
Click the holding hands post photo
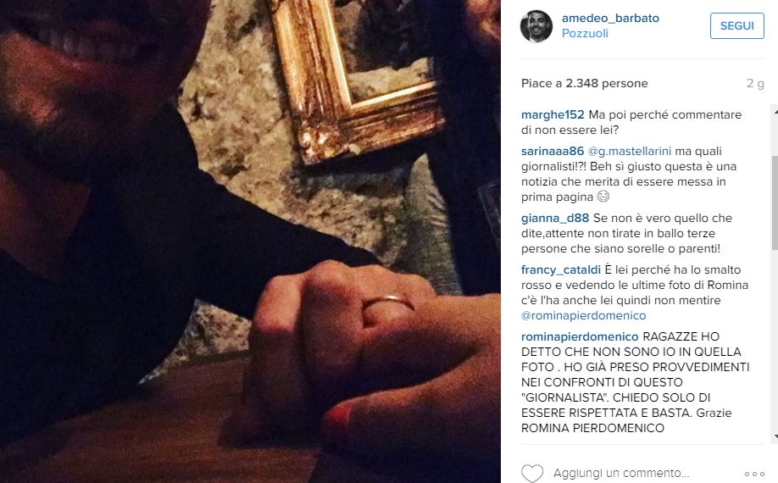pos(250,241)
